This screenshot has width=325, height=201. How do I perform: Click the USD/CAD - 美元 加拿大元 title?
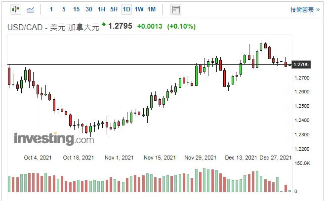click(x=53, y=27)
